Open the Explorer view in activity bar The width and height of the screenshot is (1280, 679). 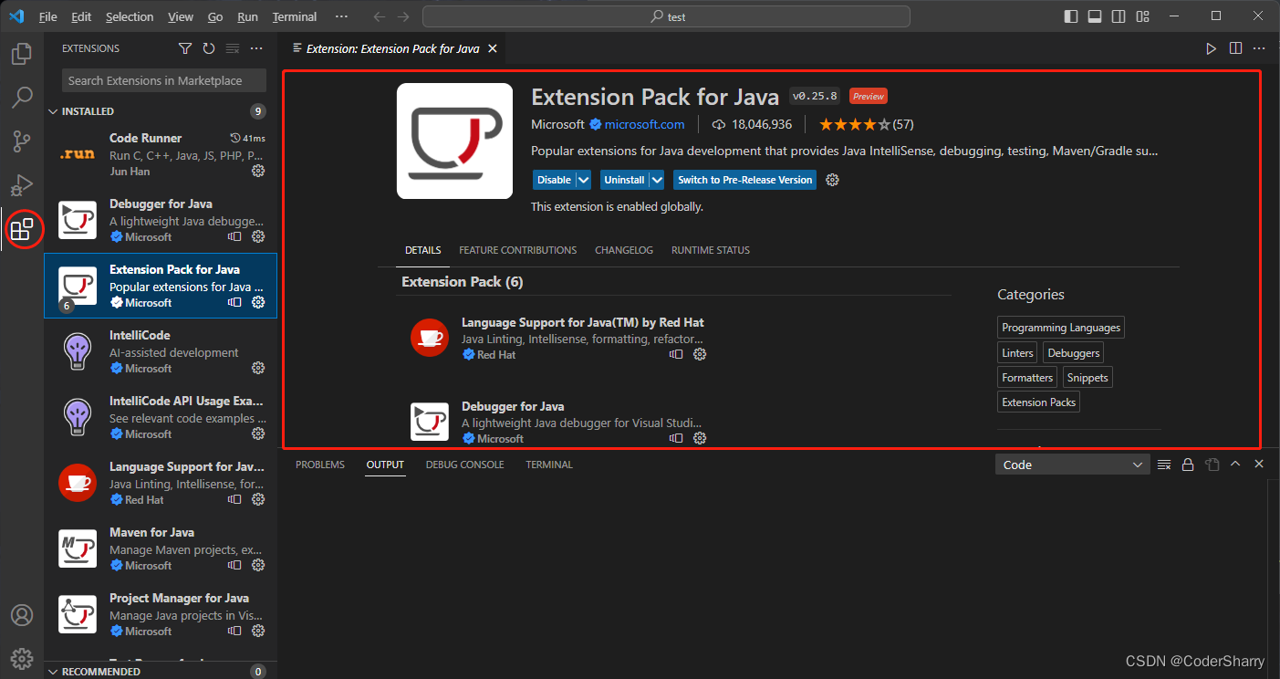pos(22,54)
